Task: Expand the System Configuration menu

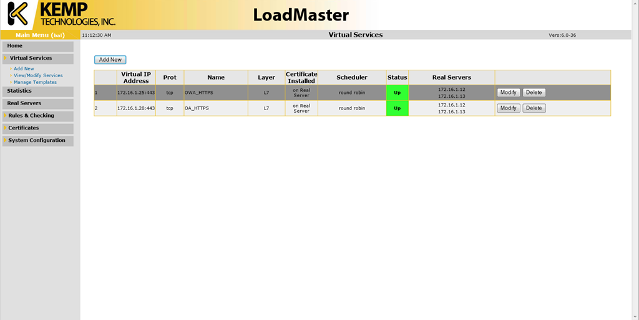Action: (37, 140)
